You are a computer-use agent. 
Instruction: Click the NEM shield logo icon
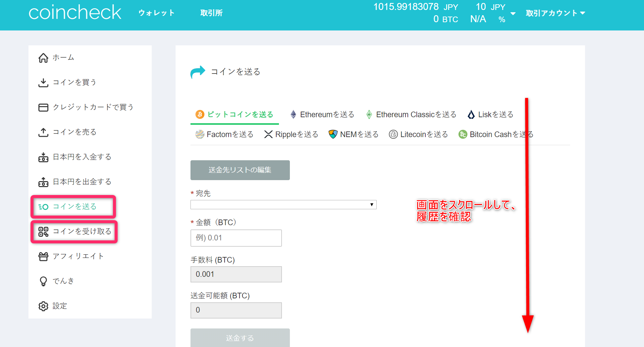(333, 134)
